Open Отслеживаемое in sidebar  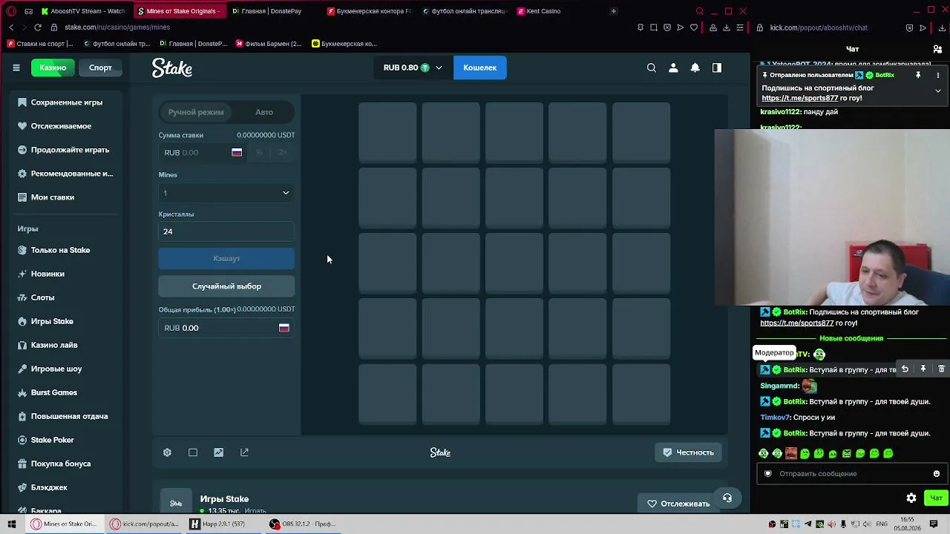(x=61, y=126)
